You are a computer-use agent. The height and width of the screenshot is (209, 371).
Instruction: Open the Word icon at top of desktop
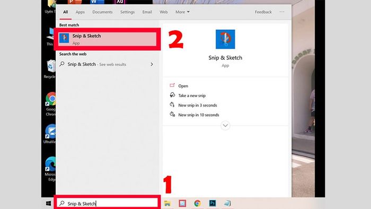[x=97, y=2]
